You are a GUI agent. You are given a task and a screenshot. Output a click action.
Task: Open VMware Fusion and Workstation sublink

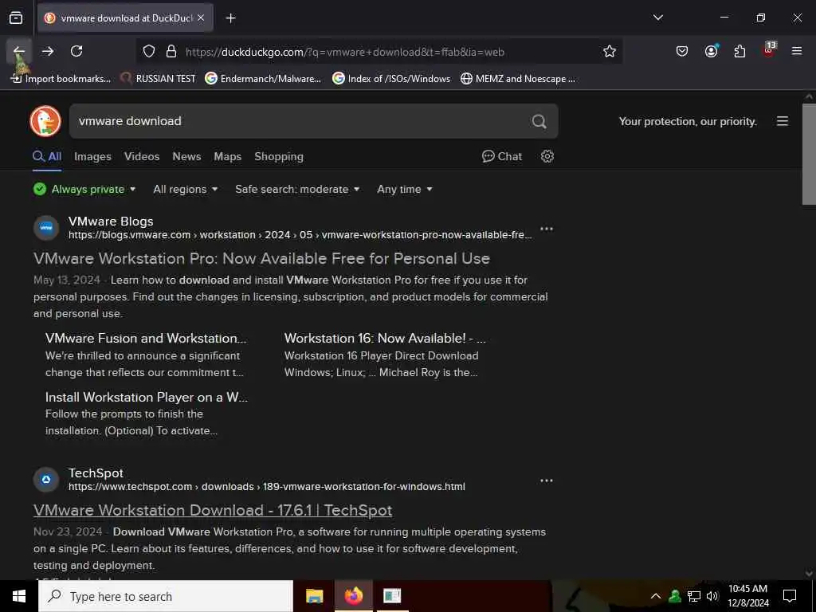pos(146,338)
